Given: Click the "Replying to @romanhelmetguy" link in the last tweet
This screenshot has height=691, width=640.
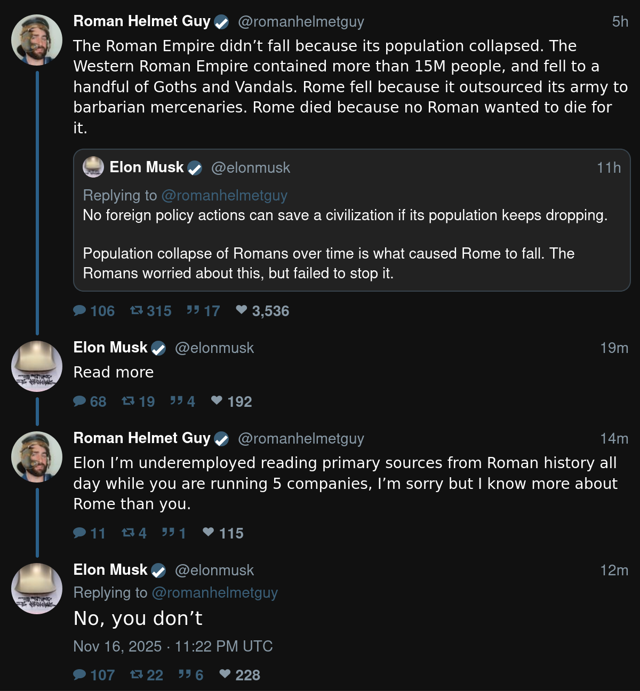Looking at the screenshot, I should click(x=214, y=592).
